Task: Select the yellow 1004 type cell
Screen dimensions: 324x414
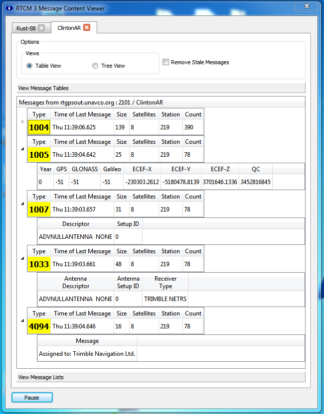Action: [x=39, y=127]
